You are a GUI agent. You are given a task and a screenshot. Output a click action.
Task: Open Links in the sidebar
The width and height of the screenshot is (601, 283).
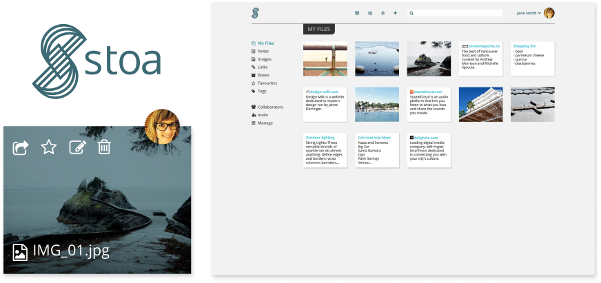pyautogui.click(x=259, y=67)
